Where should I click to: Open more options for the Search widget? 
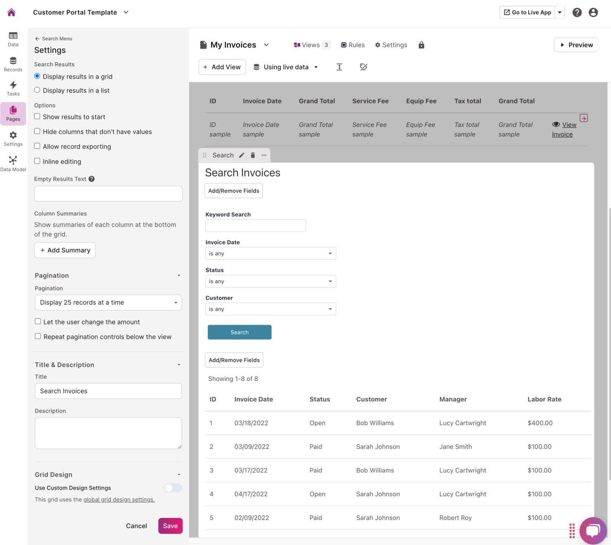tap(264, 155)
